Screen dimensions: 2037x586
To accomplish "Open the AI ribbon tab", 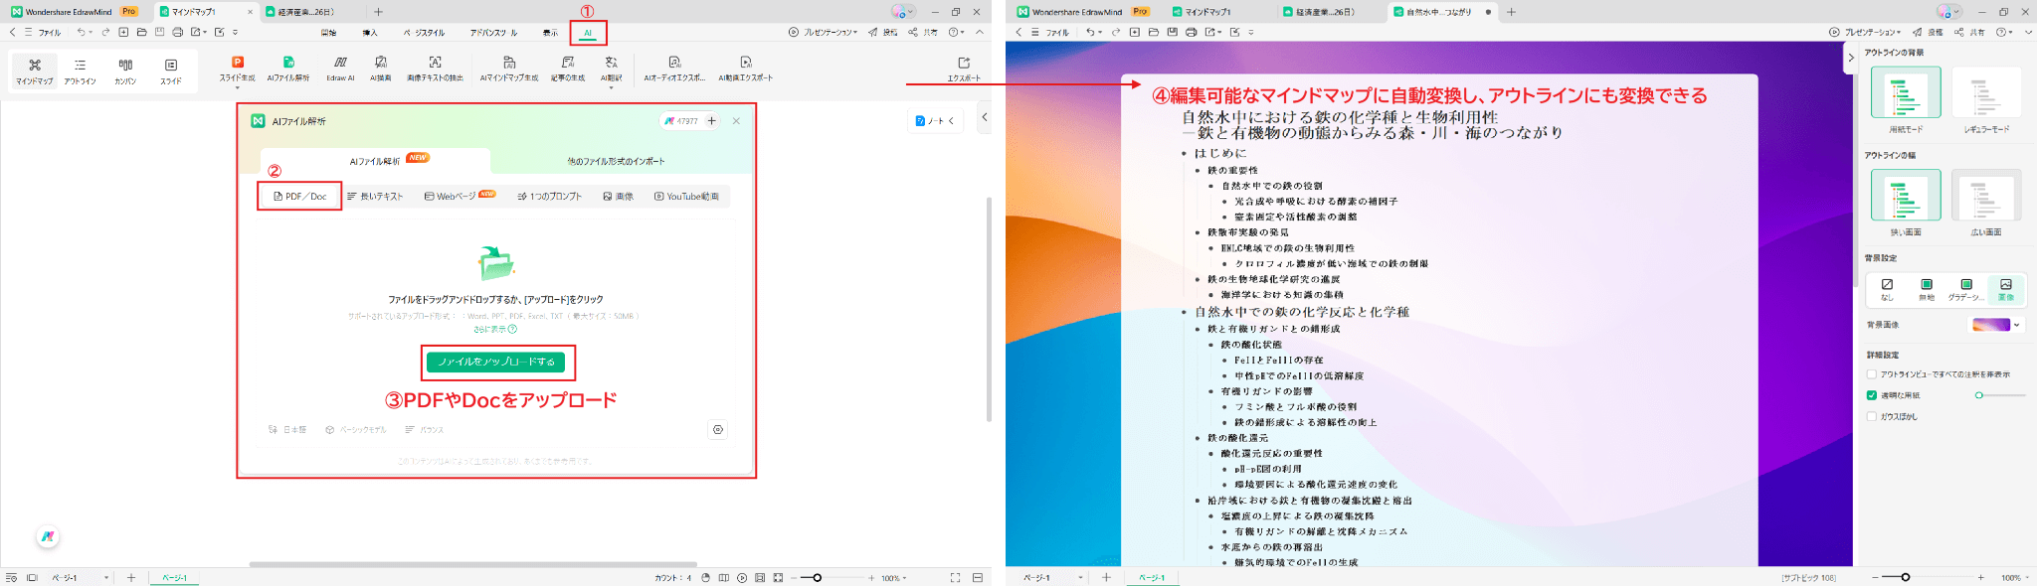I will [x=588, y=33].
